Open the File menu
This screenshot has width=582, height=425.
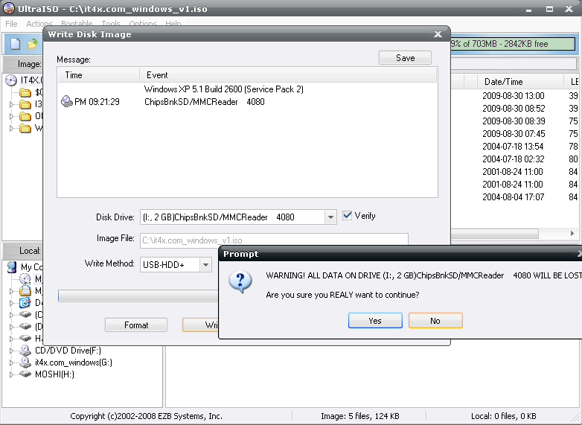[x=11, y=24]
